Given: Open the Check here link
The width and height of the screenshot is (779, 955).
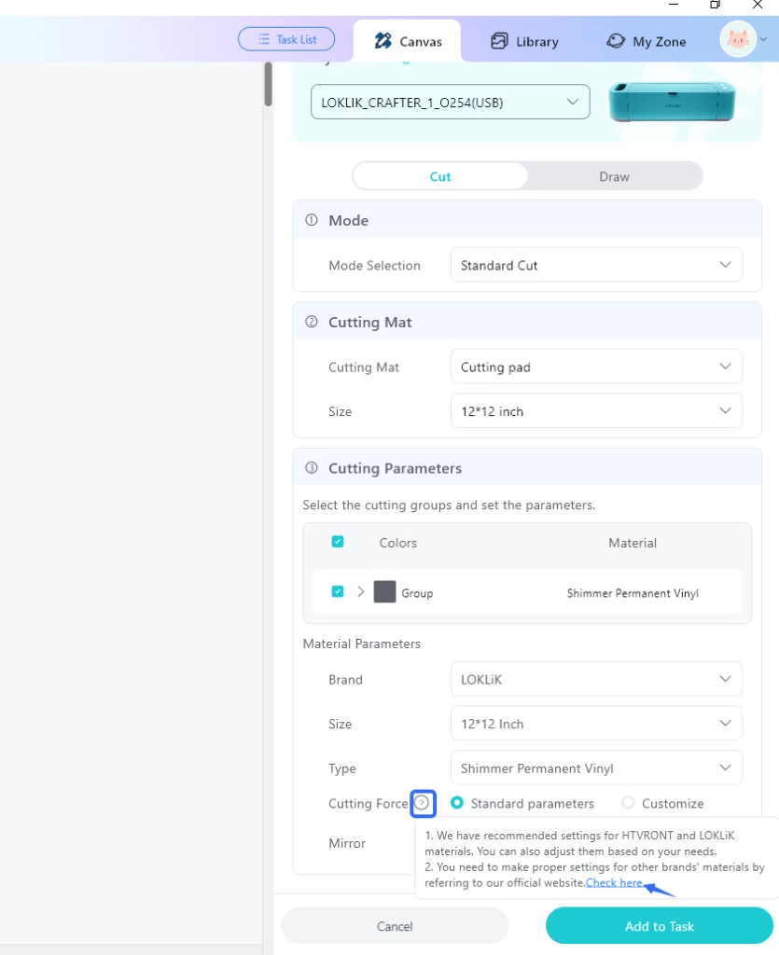Looking at the screenshot, I should click(614, 882).
